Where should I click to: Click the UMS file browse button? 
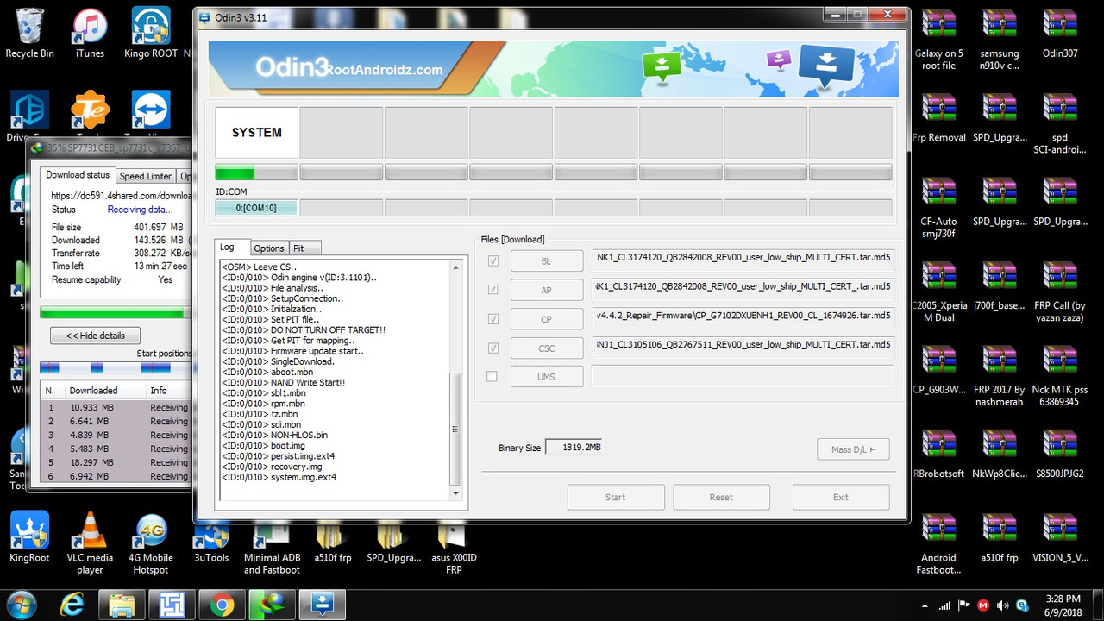point(547,377)
